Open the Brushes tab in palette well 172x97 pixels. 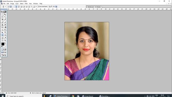pyautogui.click(x=99, y=7)
